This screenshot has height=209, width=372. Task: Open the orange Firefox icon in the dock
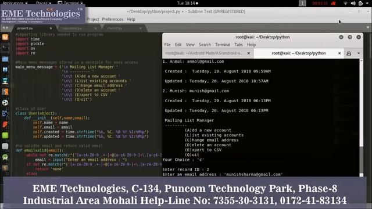tap(5, 37)
